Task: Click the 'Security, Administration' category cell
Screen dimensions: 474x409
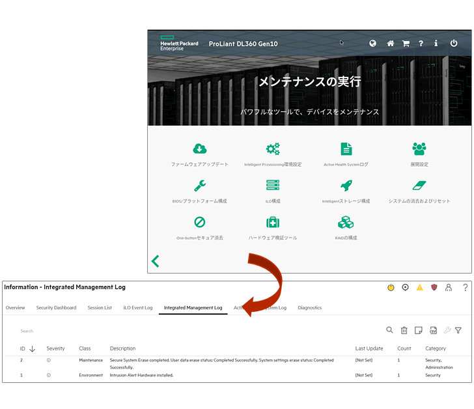Action: (439, 363)
